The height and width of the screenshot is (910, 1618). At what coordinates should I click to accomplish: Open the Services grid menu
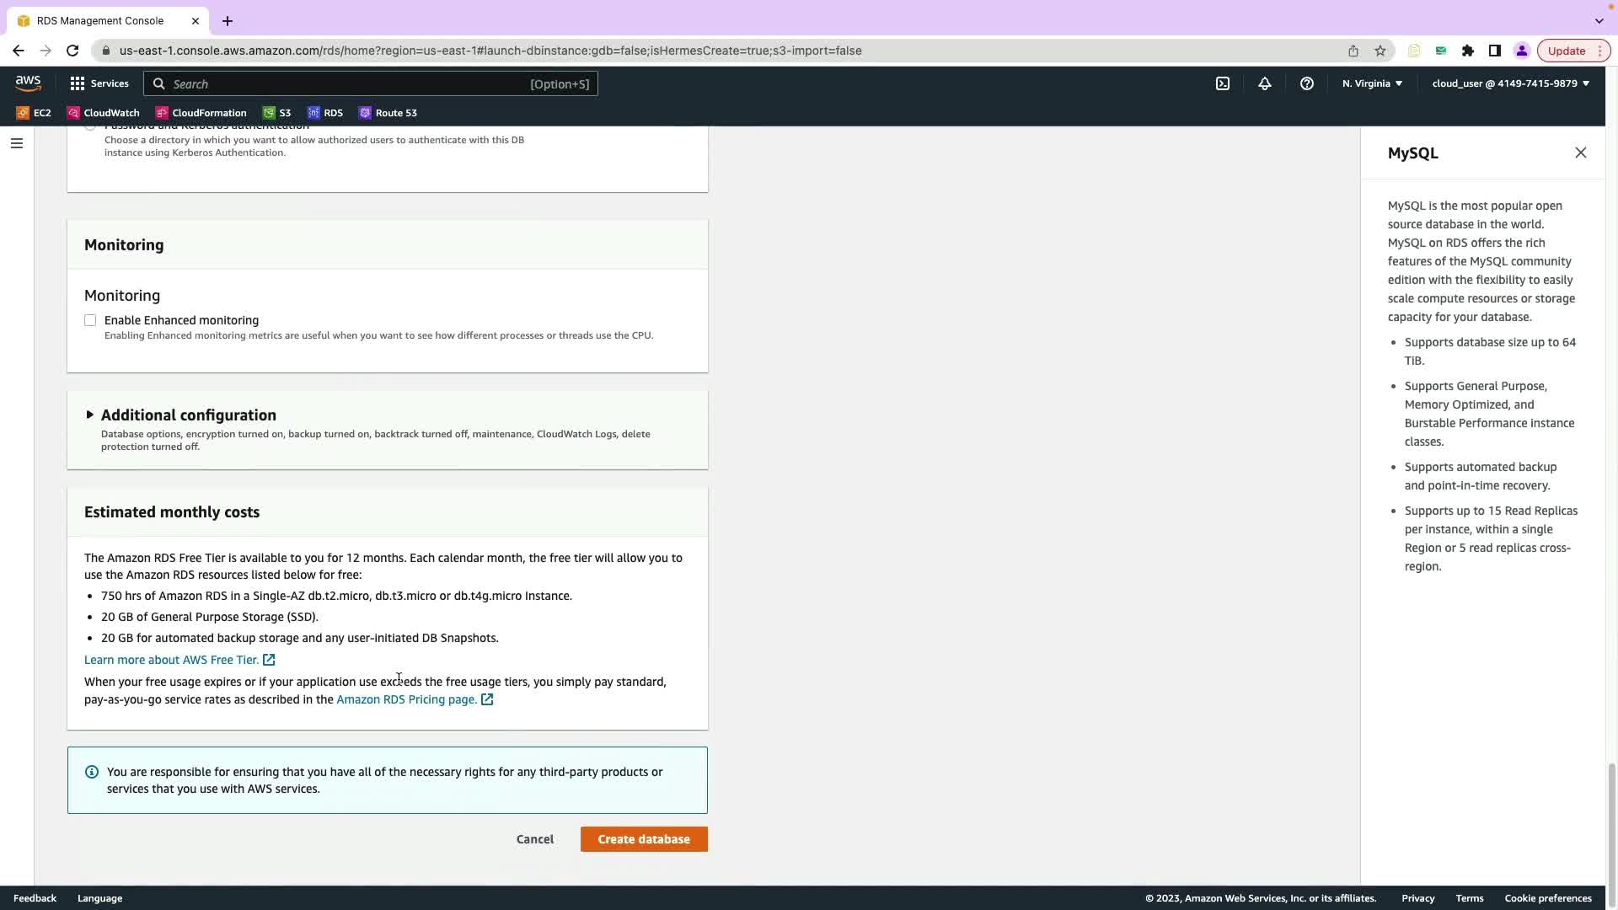coord(99,83)
